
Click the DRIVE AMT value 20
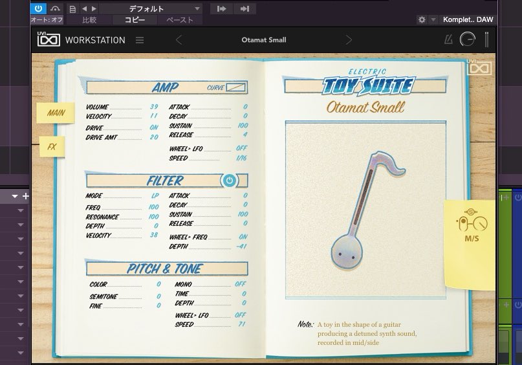coord(154,137)
